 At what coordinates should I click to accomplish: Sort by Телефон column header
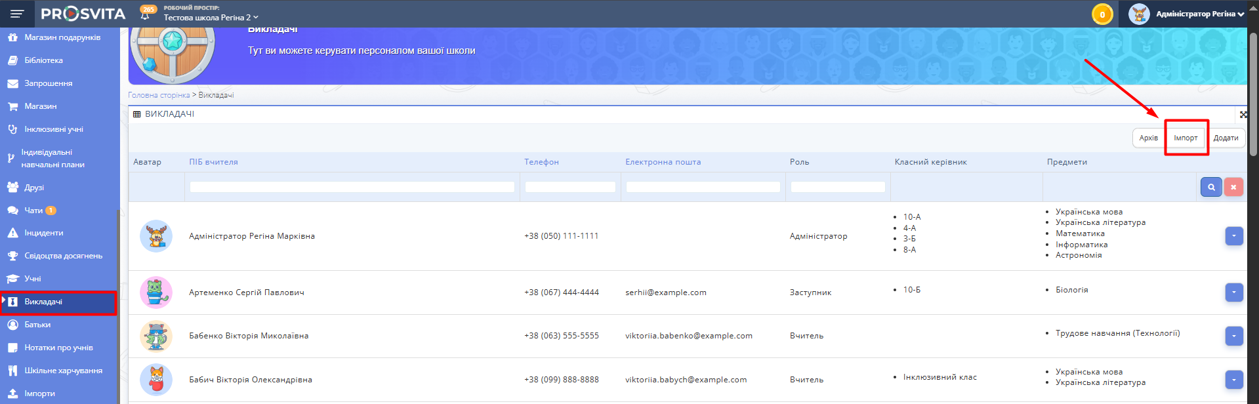click(541, 162)
